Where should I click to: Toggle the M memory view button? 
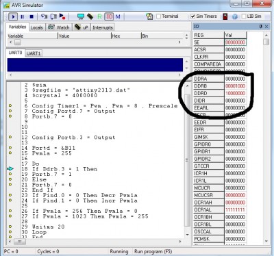point(118,16)
